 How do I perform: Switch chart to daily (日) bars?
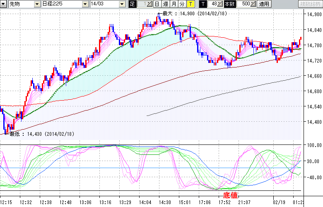coord(157,4)
